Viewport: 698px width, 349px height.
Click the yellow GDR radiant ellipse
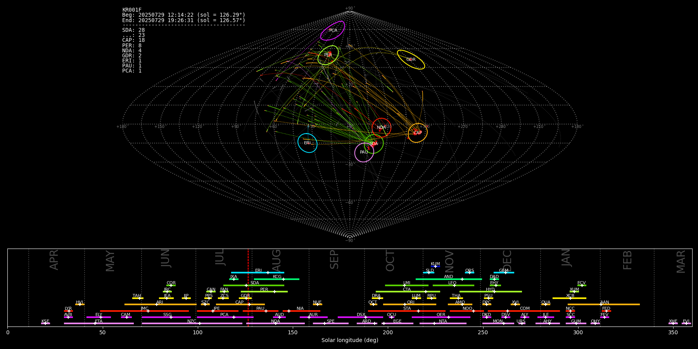click(x=411, y=60)
